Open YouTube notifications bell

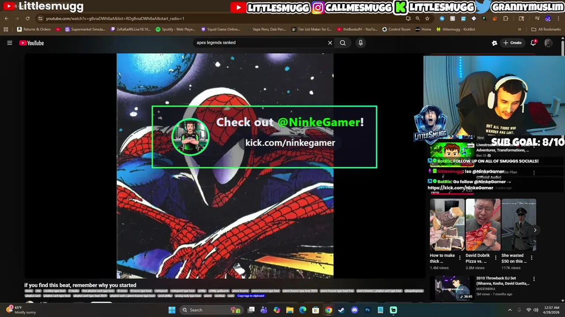tap(533, 43)
